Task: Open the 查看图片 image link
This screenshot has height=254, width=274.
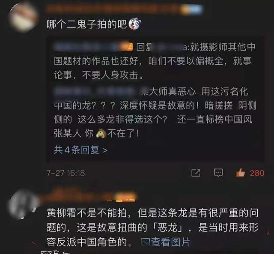Action: tap(170, 242)
